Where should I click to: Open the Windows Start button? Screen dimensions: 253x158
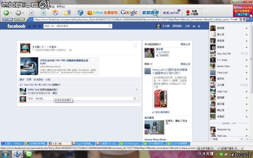pyautogui.click(x=5, y=154)
